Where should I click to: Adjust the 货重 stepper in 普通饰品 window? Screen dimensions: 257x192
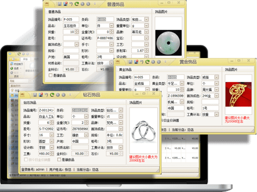click(x=77, y=32)
